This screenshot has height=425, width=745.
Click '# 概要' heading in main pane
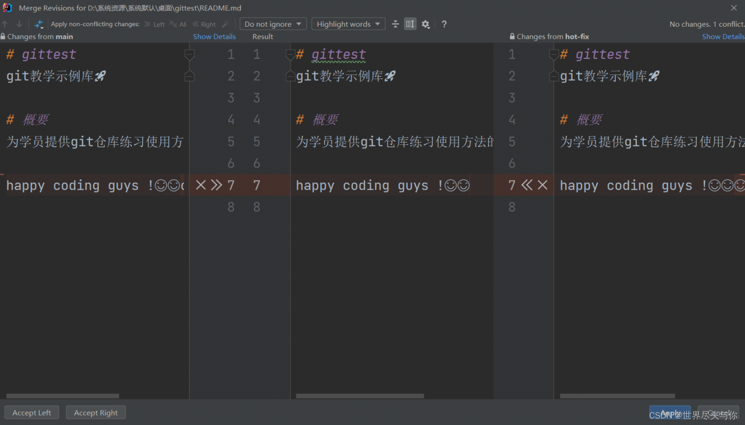pyautogui.click(x=27, y=120)
